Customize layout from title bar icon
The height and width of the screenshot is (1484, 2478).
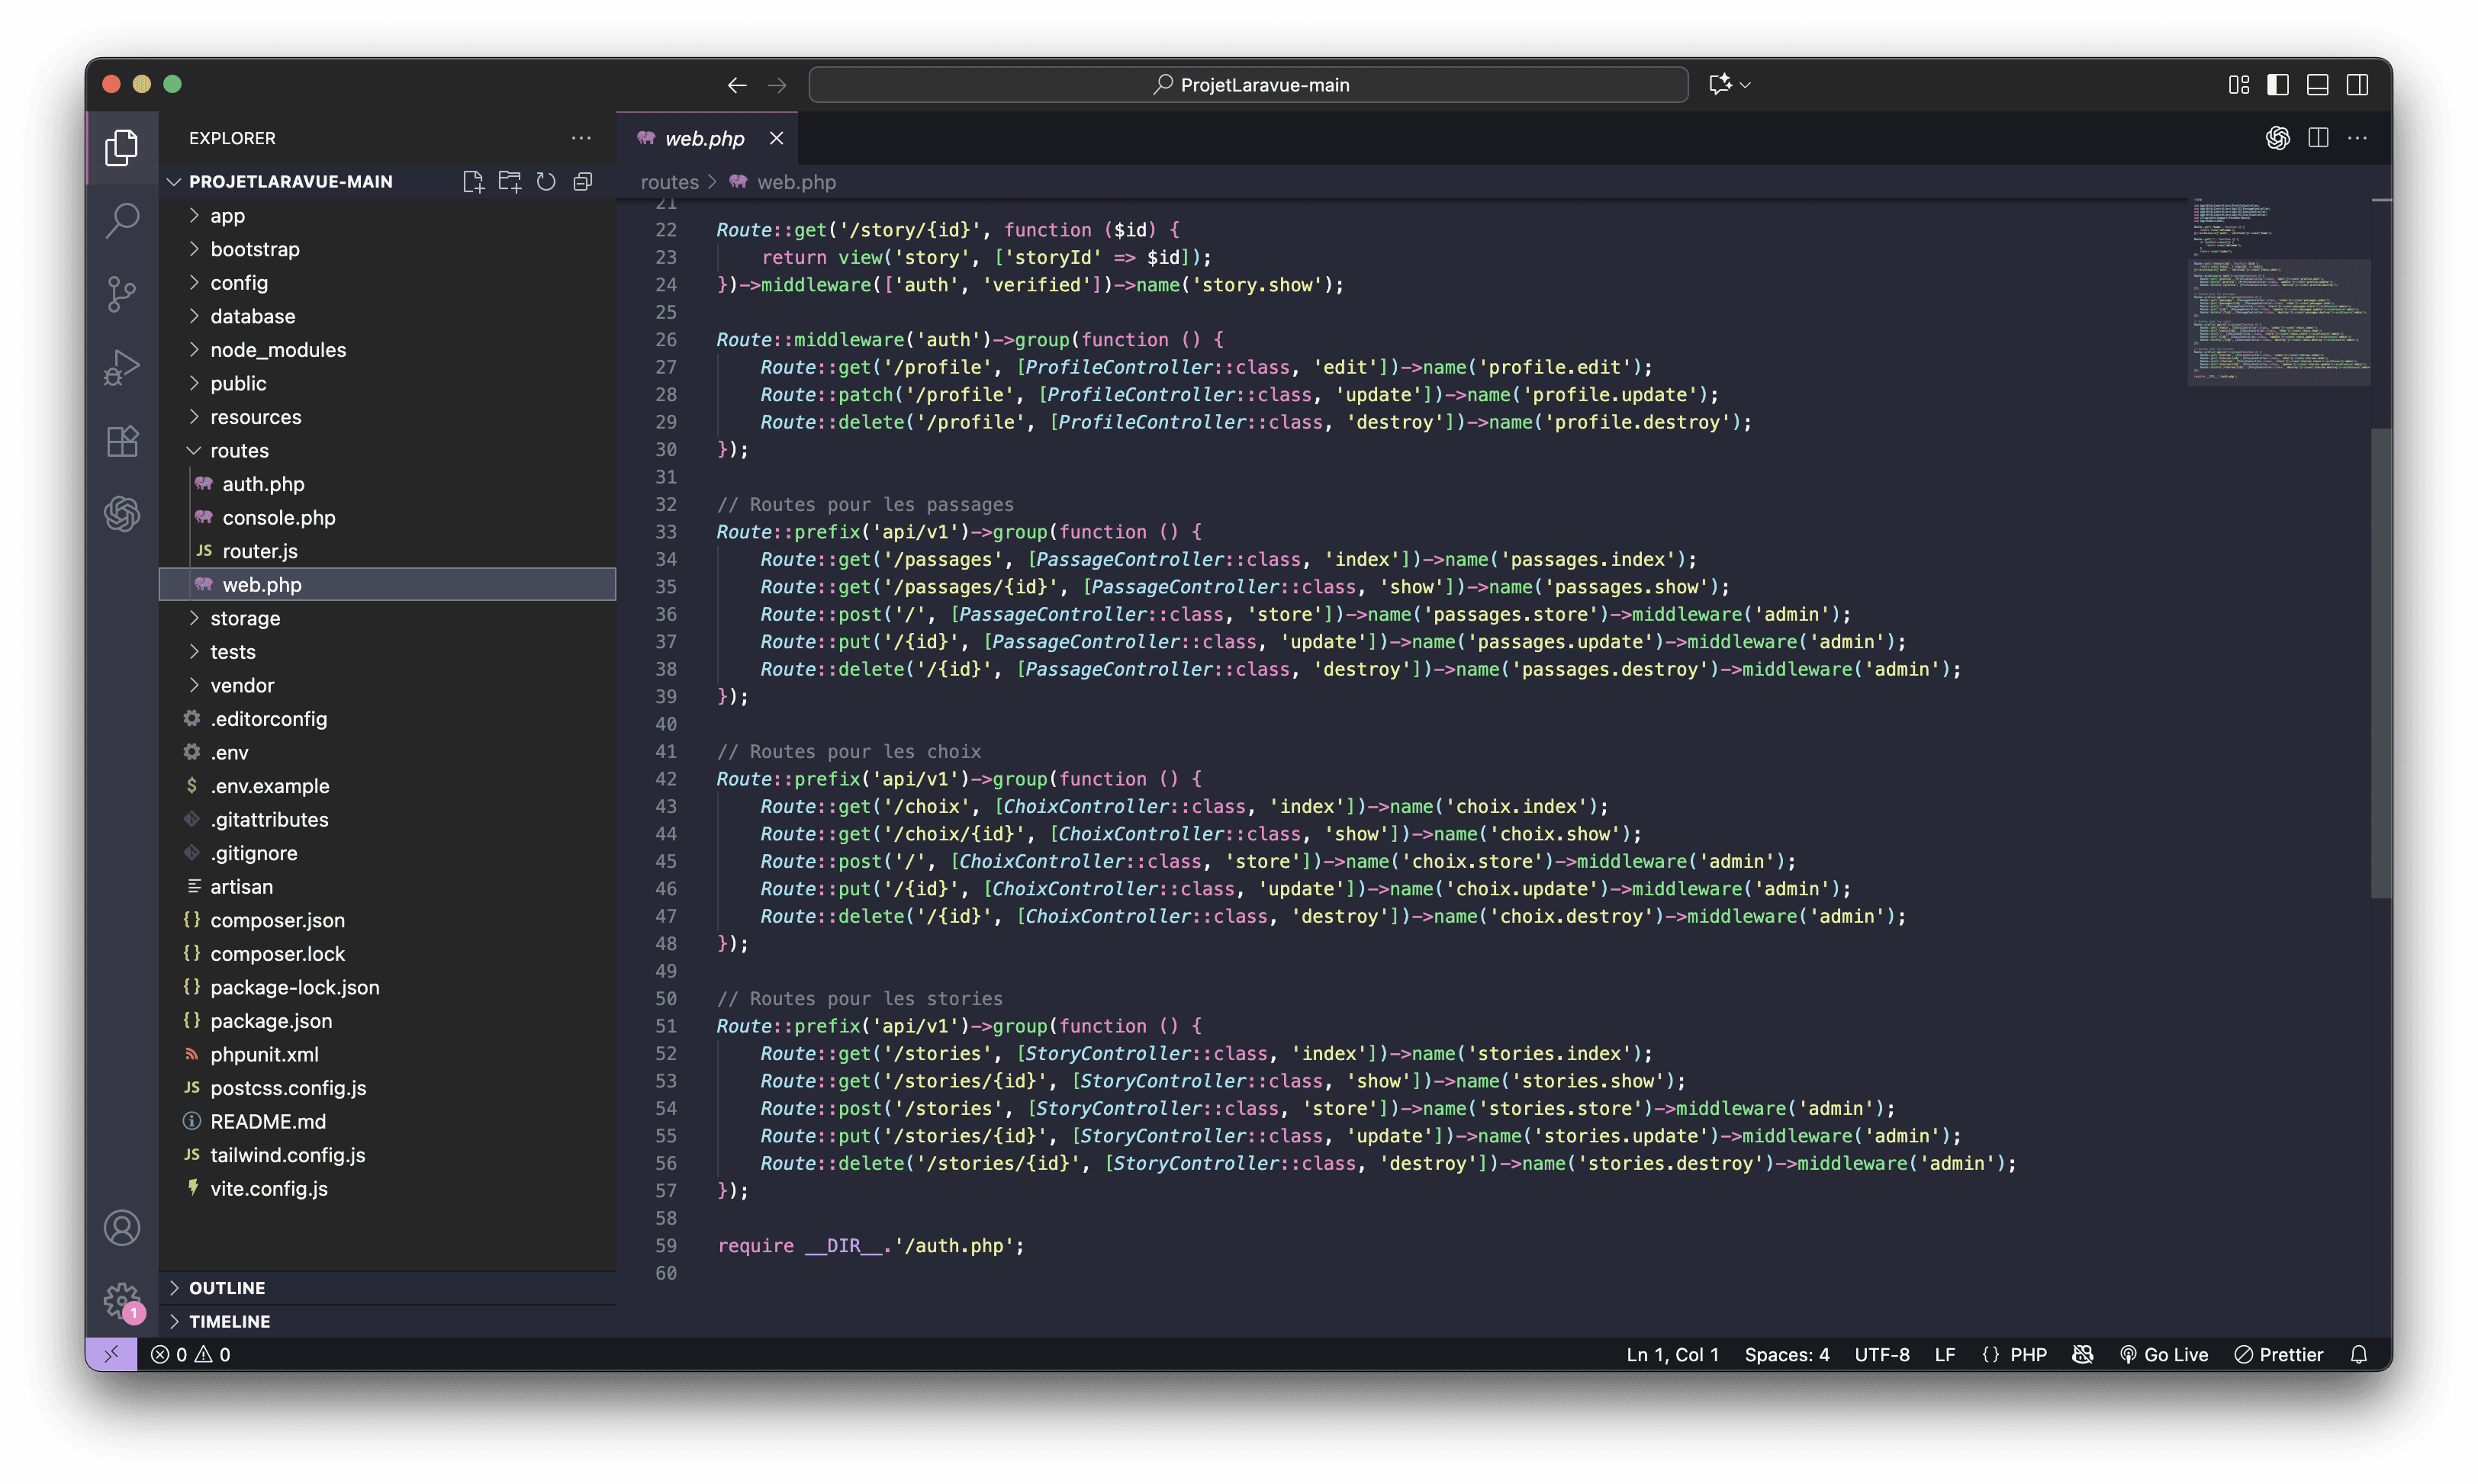click(x=2239, y=85)
